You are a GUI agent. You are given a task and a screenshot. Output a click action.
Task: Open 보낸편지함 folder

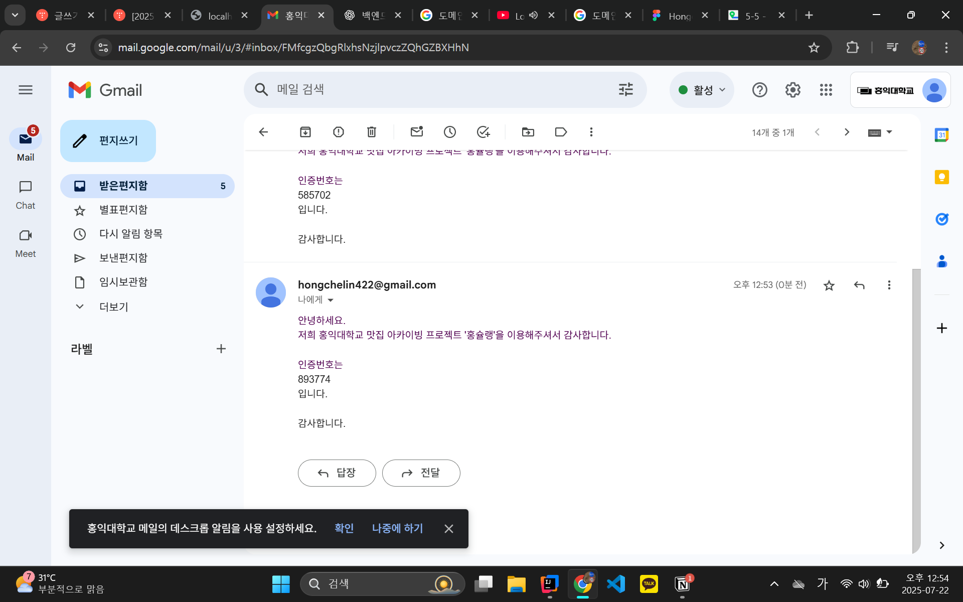123,258
